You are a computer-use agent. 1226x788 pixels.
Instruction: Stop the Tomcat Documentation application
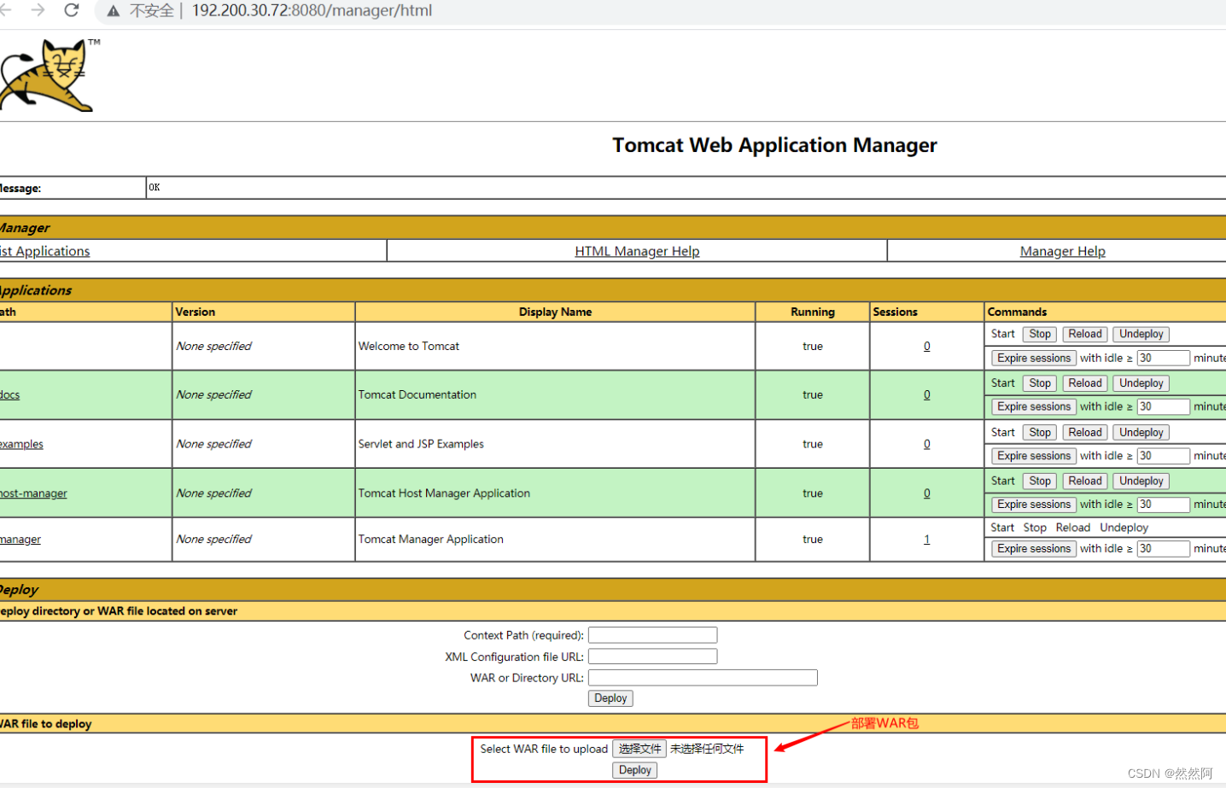pos(1039,383)
